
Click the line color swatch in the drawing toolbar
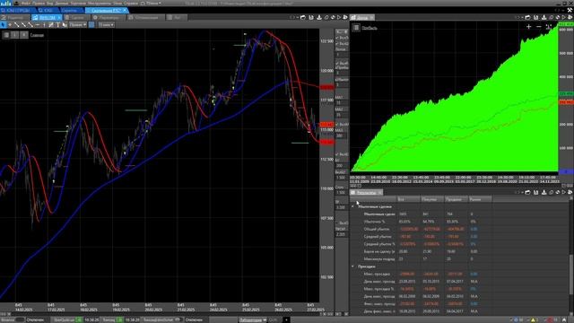(x=91, y=24)
